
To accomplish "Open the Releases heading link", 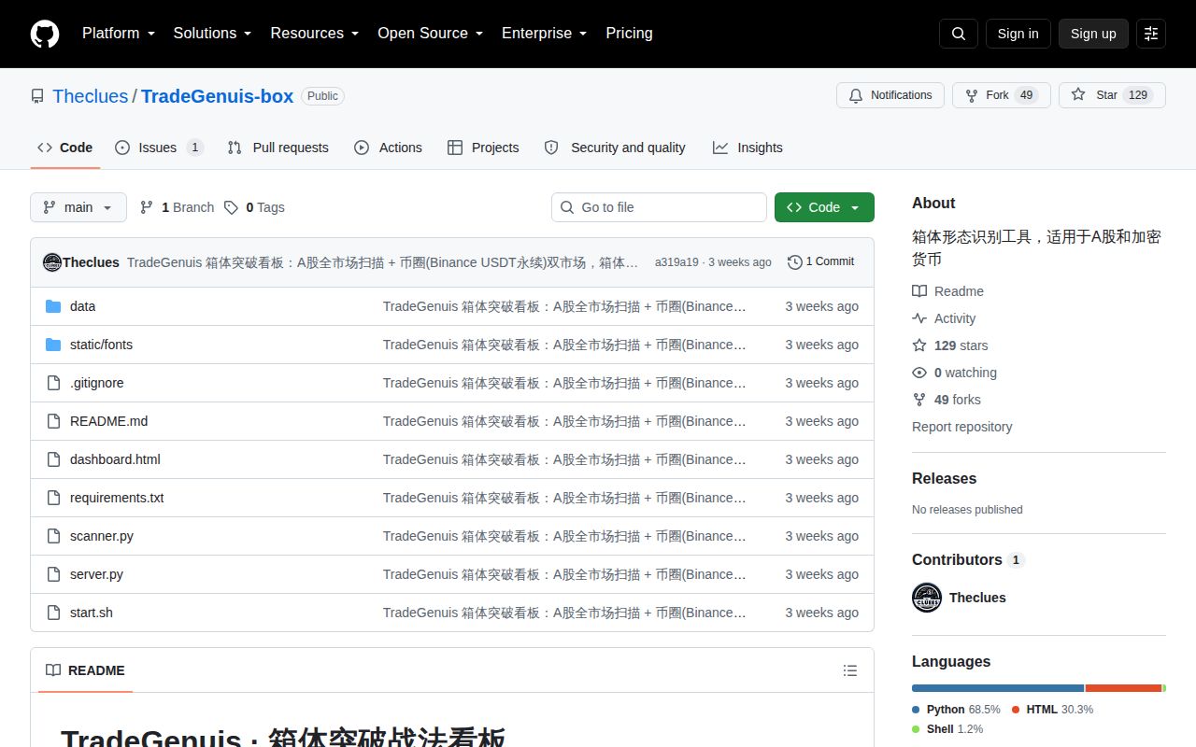I will click(944, 478).
